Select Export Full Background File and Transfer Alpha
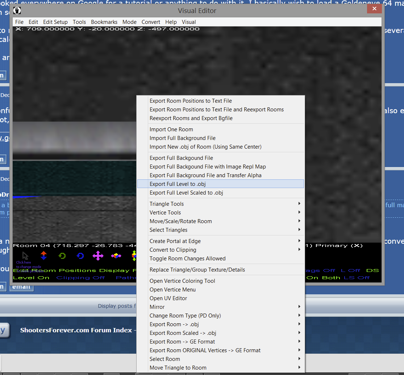The image size is (404, 375). pos(221,175)
